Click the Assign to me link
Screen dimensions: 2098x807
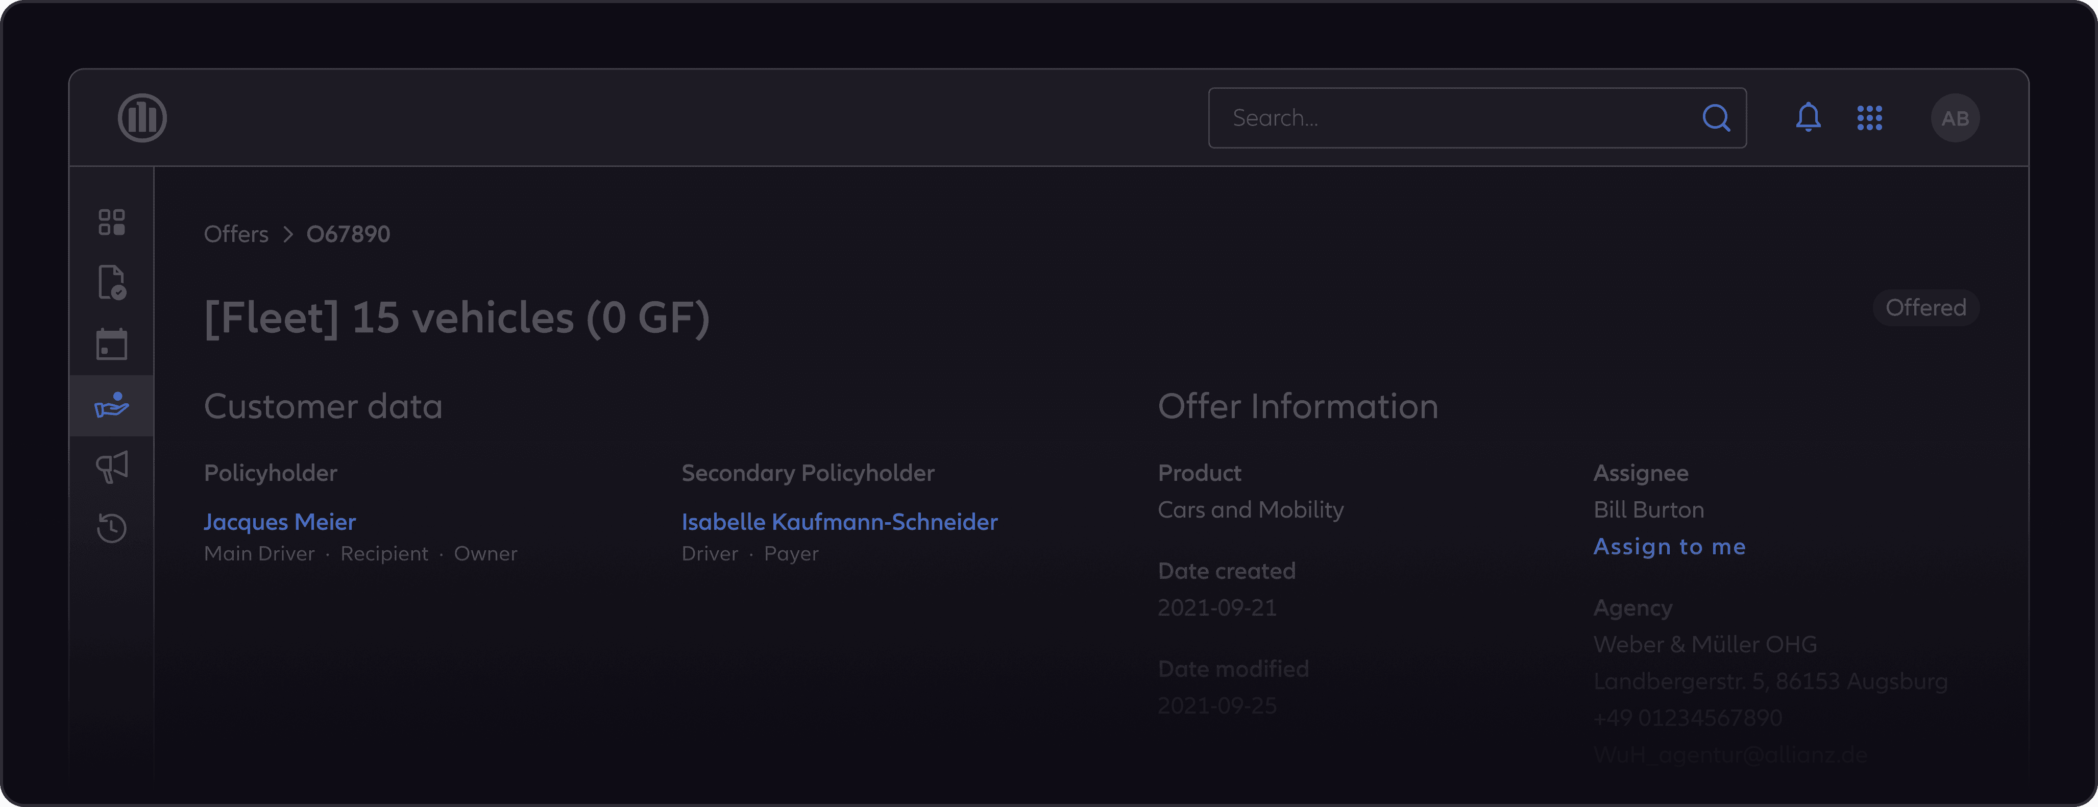[x=1669, y=546]
